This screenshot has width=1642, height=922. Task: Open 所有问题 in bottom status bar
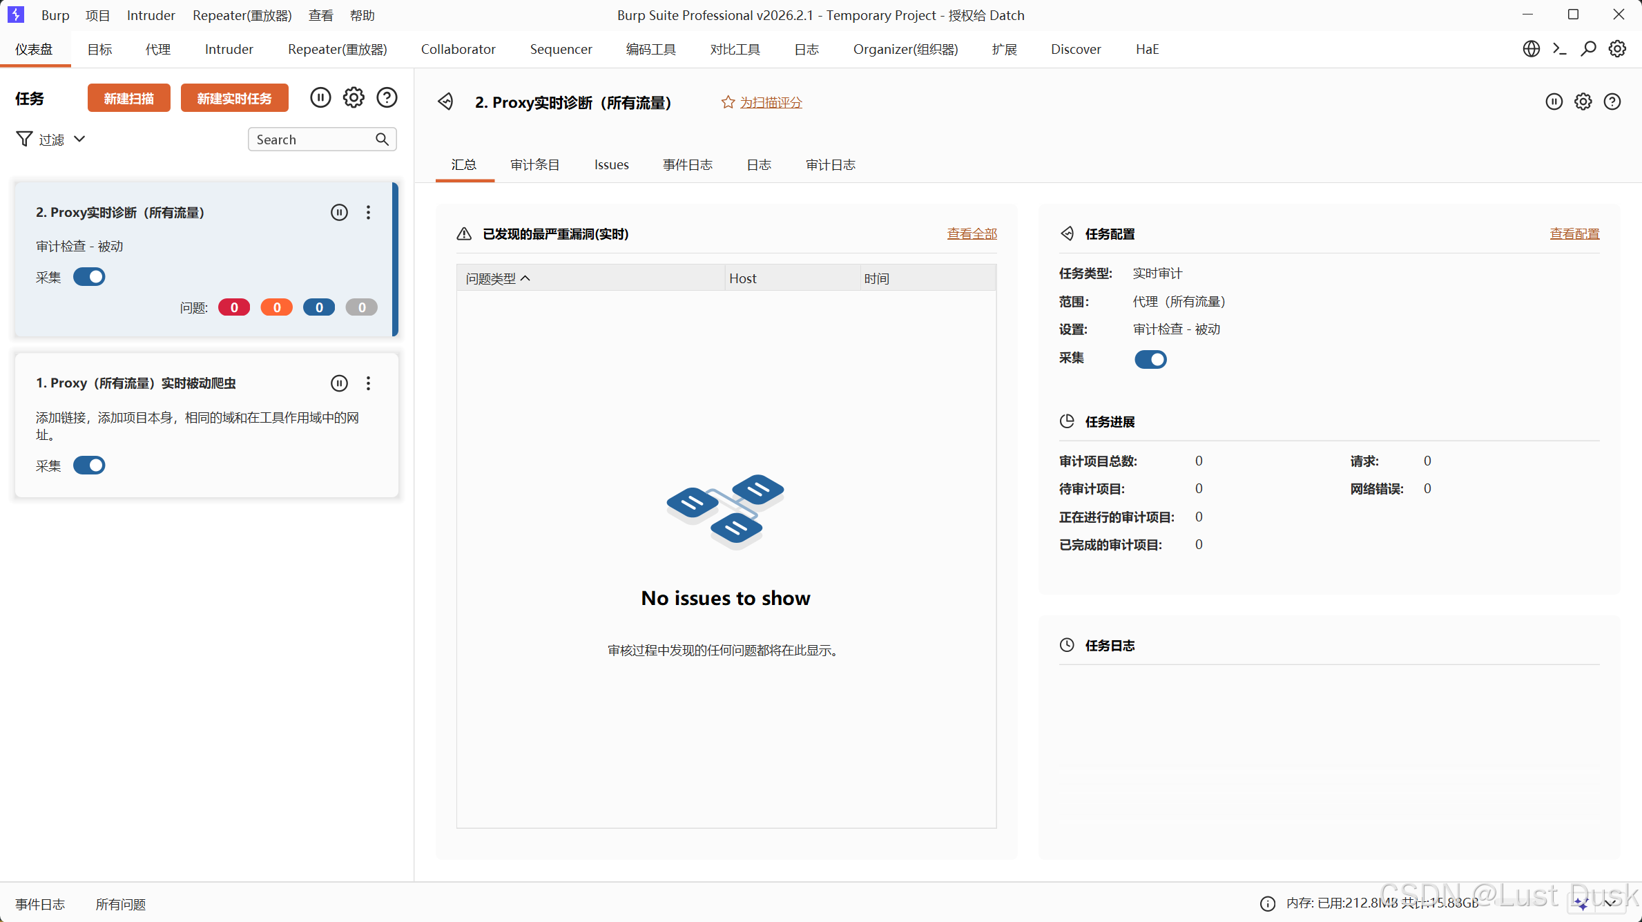[121, 904]
